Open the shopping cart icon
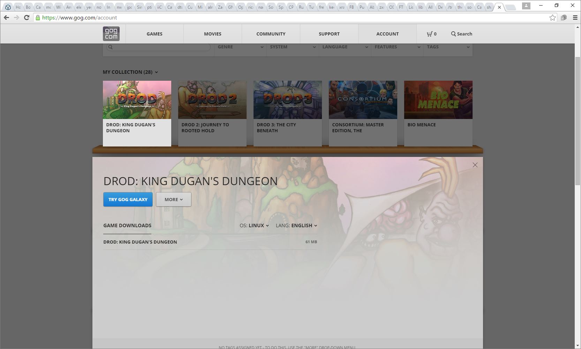581x349 pixels. click(430, 34)
